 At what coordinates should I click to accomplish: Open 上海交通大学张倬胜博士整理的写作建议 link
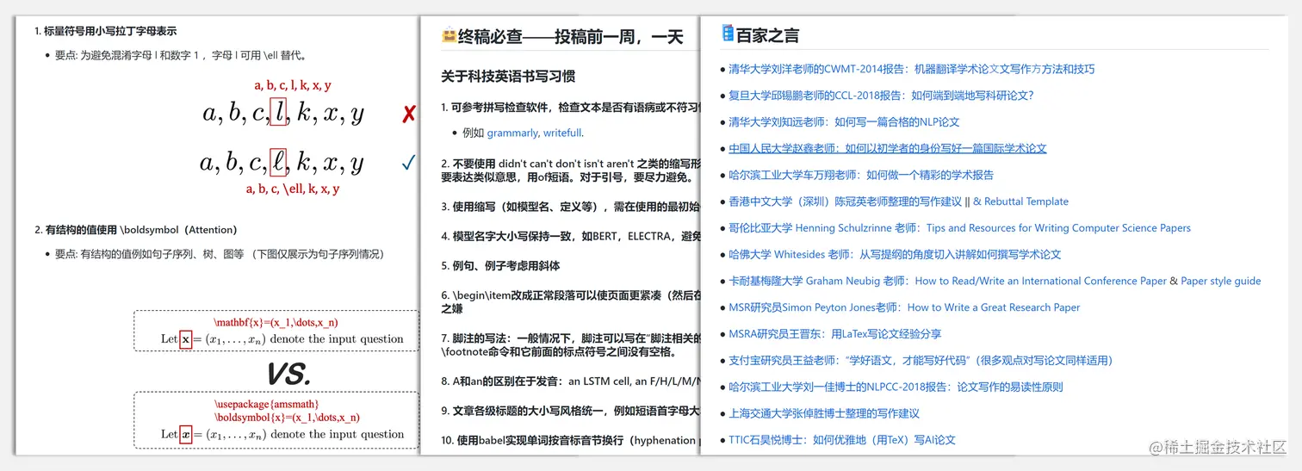pyautogui.click(x=823, y=413)
